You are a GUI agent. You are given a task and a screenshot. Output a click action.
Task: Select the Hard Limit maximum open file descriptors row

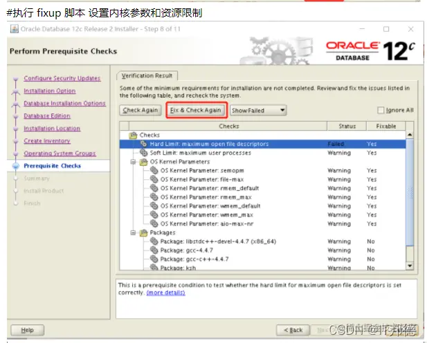click(262, 144)
